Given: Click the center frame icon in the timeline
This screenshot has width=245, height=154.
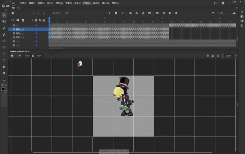Looking at the screenshot, I should coord(150,13).
